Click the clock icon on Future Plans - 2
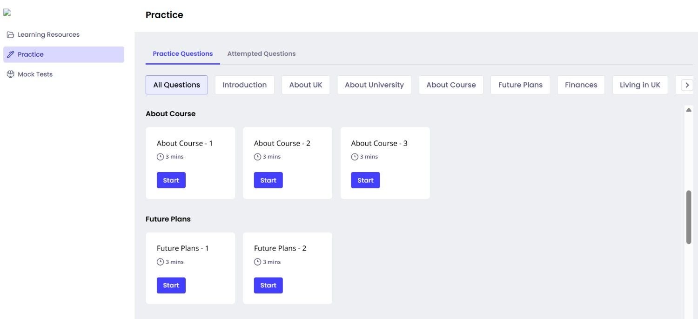Viewport: 698px width, 319px height. (x=257, y=262)
